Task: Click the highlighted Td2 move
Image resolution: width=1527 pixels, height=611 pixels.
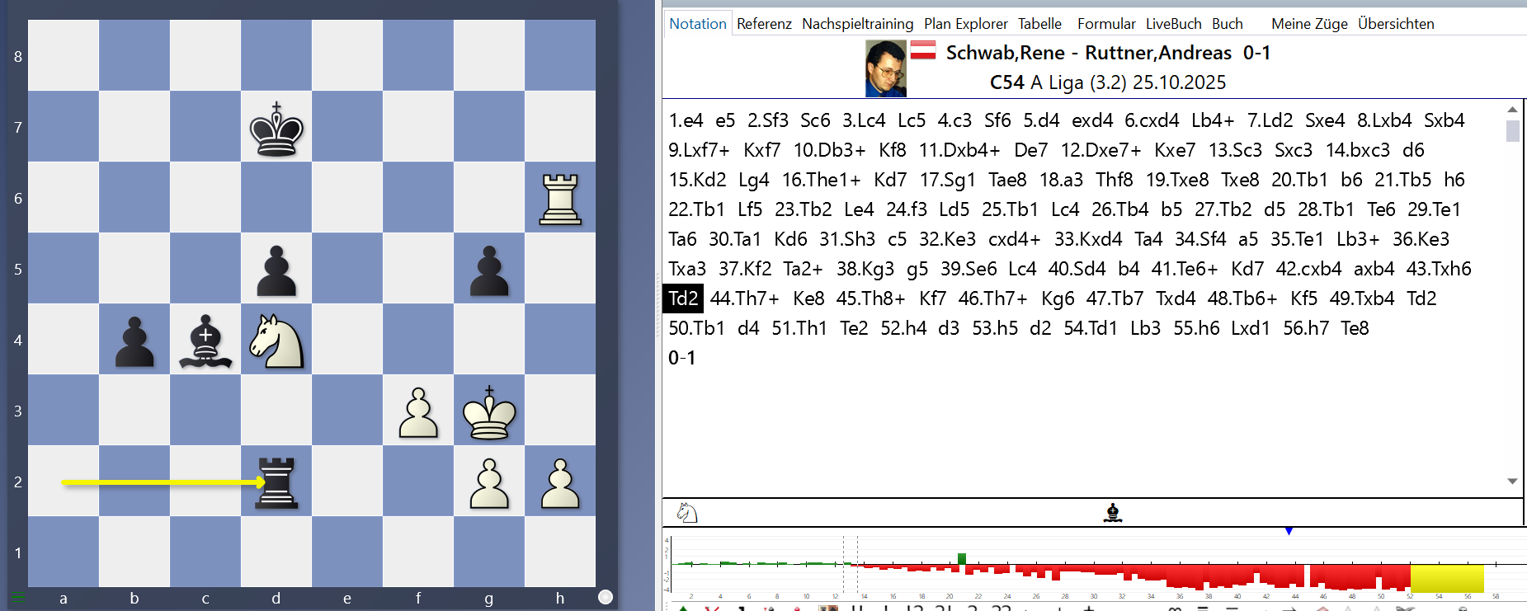Action: click(x=683, y=298)
